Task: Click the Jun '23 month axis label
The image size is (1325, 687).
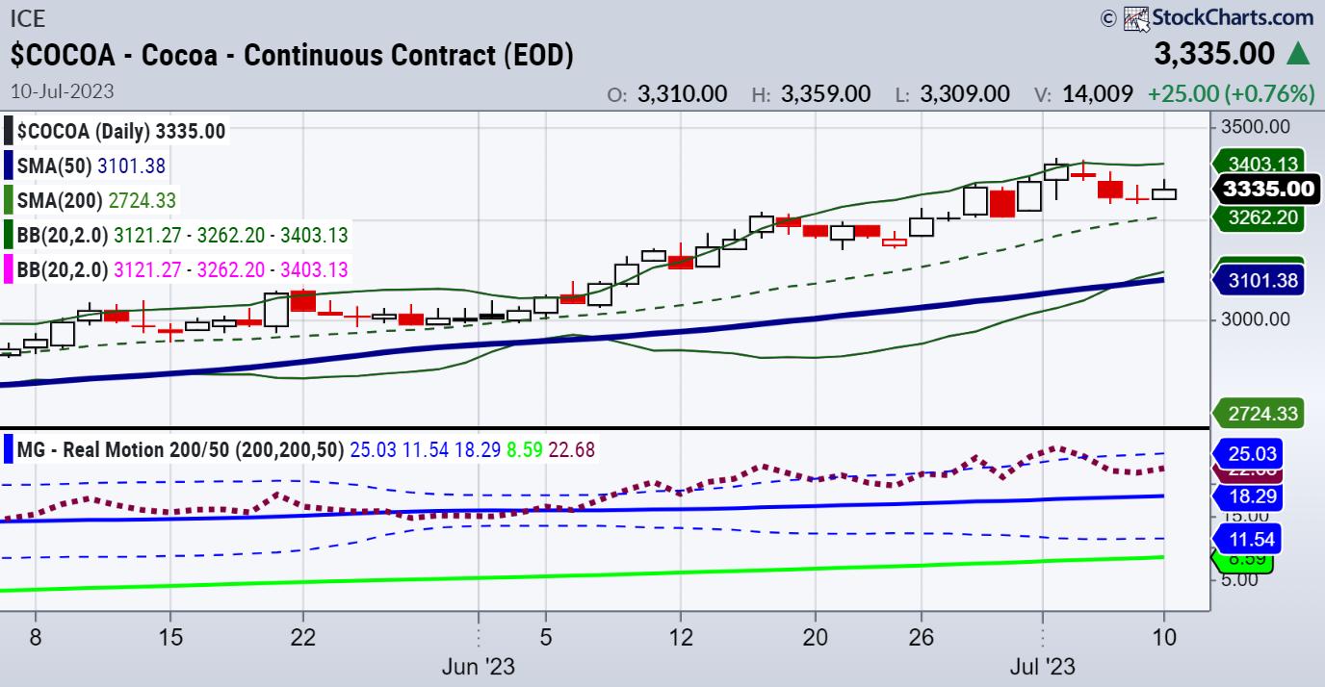Action: 478,666
